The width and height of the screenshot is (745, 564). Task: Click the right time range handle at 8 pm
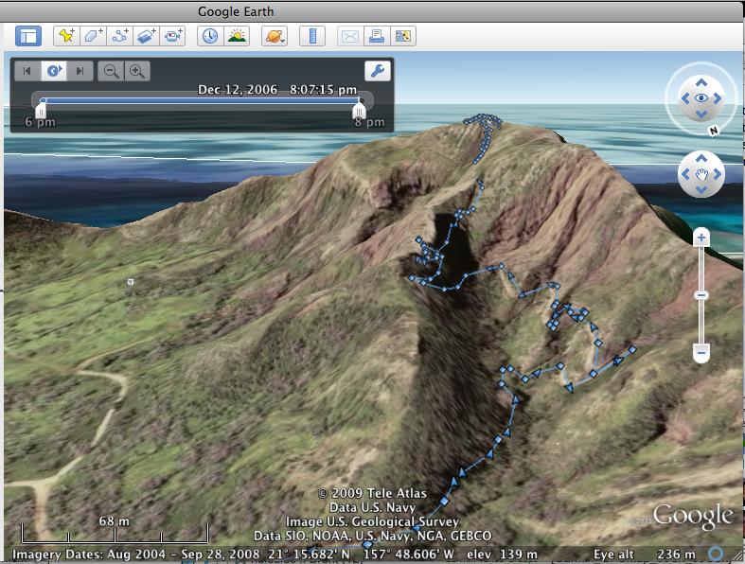(x=359, y=109)
